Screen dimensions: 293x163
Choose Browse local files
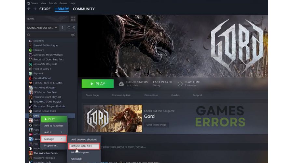click(x=84, y=146)
